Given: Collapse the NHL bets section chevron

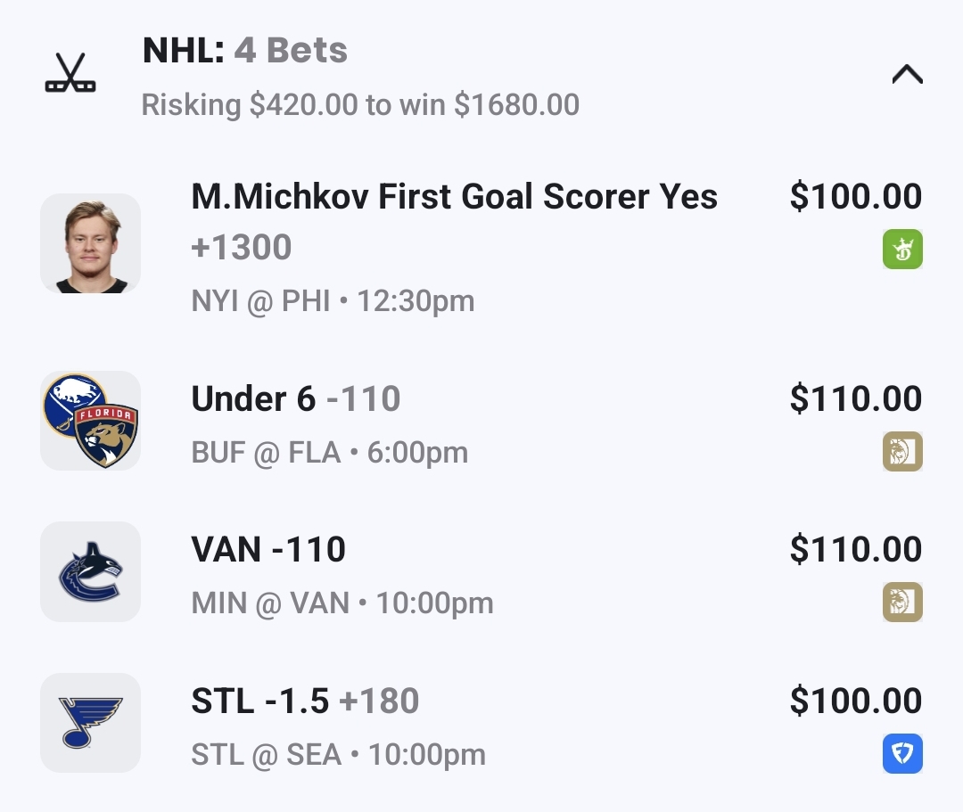Looking at the screenshot, I should pyautogui.click(x=907, y=75).
